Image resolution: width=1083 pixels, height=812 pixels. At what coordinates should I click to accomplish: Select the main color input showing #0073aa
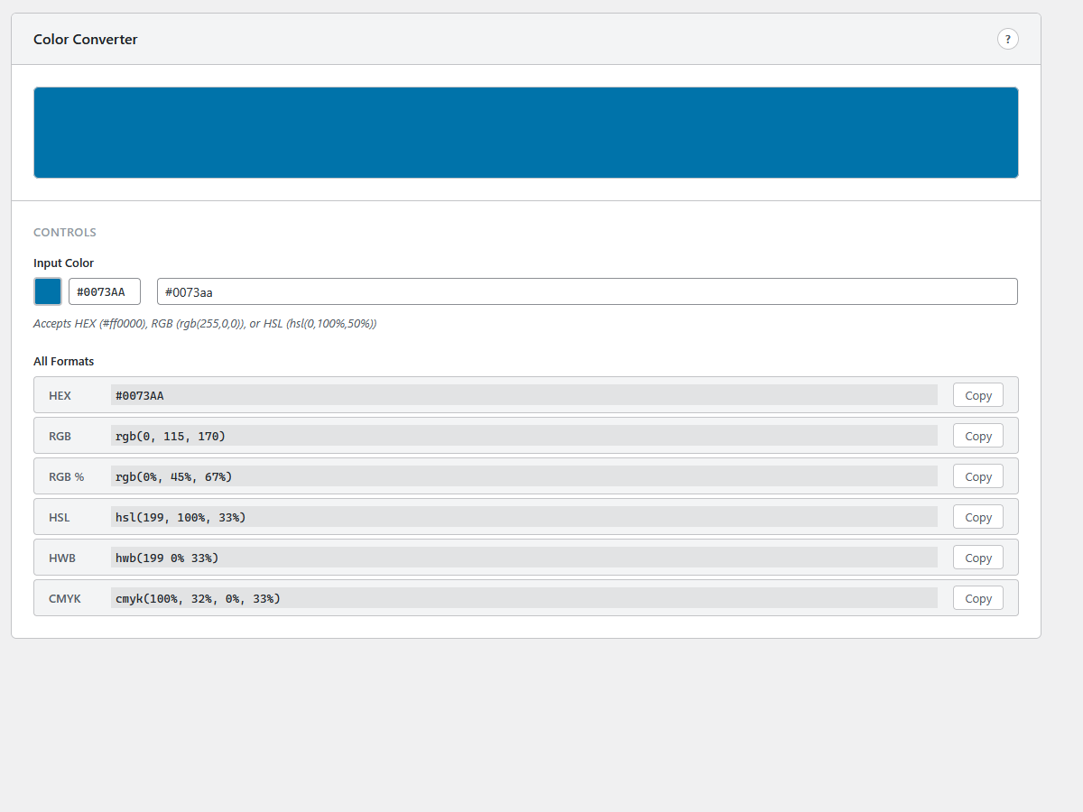[587, 291]
